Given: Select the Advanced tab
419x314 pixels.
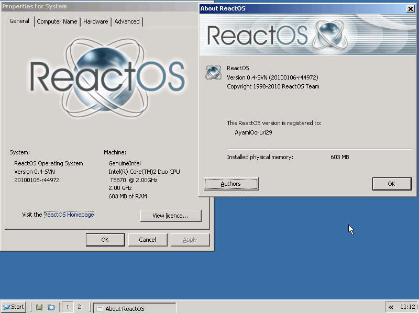Looking at the screenshot, I should [127, 21].
